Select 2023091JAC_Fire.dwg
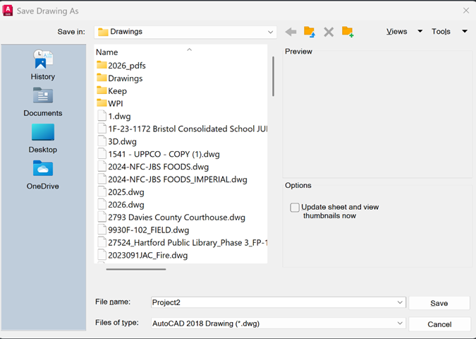The width and height of the screenshot is (476, 339). tap(142, 255)
